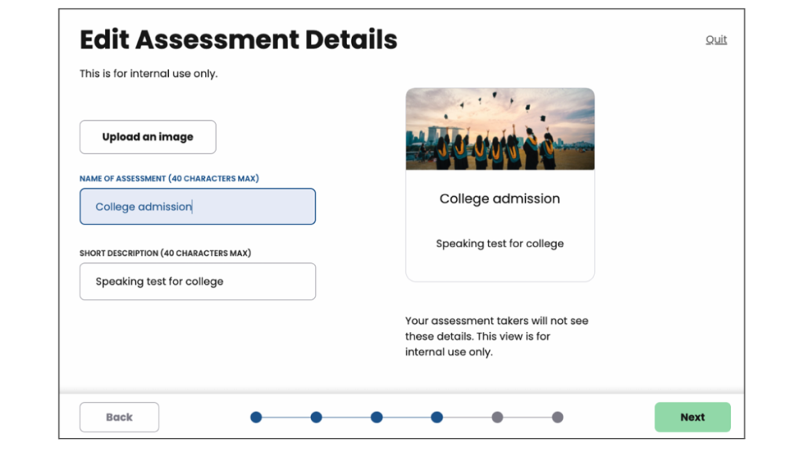804x452 pixels.
Task: Click the third progress step dot
Action: pos(377,417)
